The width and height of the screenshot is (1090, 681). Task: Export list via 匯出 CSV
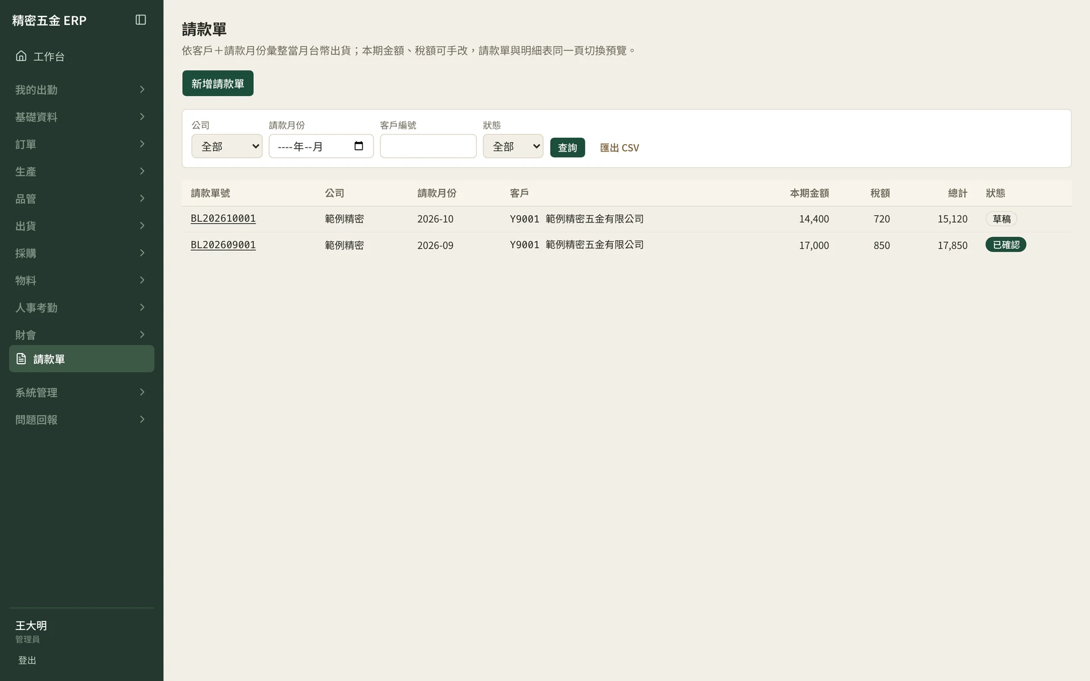619,148
